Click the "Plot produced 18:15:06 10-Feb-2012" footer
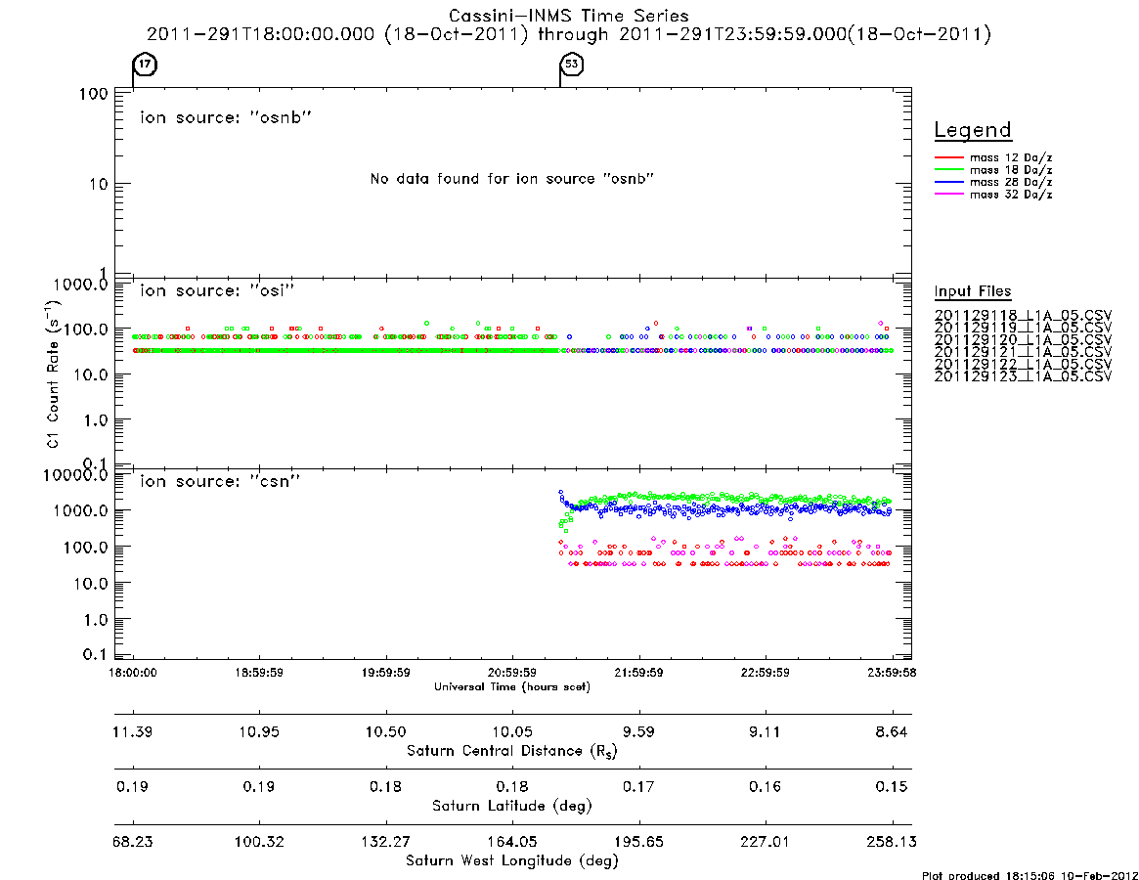Viewport: 1139px width, 880px height. click(1029, 875)
